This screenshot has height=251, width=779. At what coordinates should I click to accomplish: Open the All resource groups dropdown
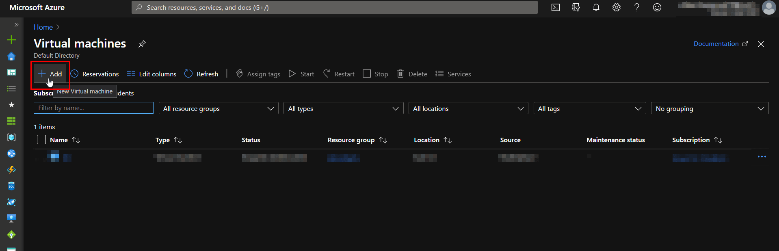[219, 108]
